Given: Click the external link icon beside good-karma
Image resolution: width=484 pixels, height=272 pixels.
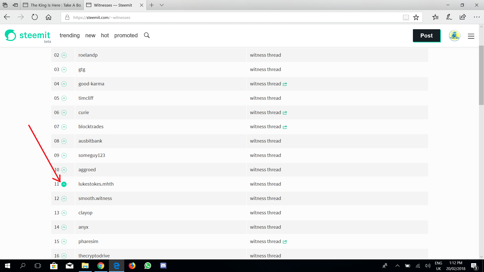Looking at the screenshot, I should tap(285, 84).
